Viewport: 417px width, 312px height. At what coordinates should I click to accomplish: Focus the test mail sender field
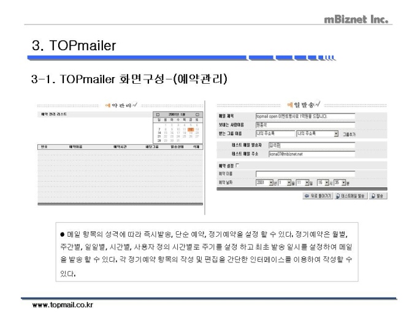(x=312, y=145)
